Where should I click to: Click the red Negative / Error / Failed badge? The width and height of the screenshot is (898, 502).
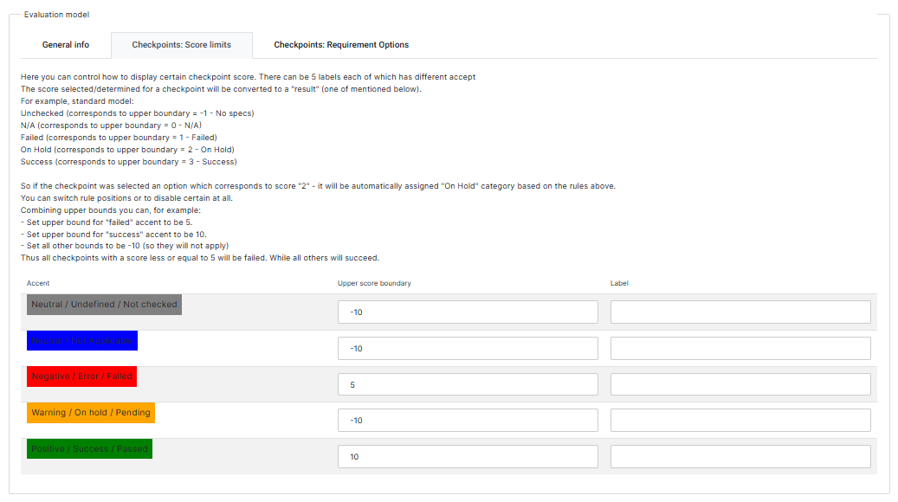click(82, 376)
